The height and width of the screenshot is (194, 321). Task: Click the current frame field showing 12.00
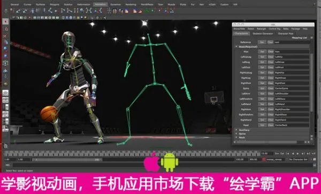point(267,153)
